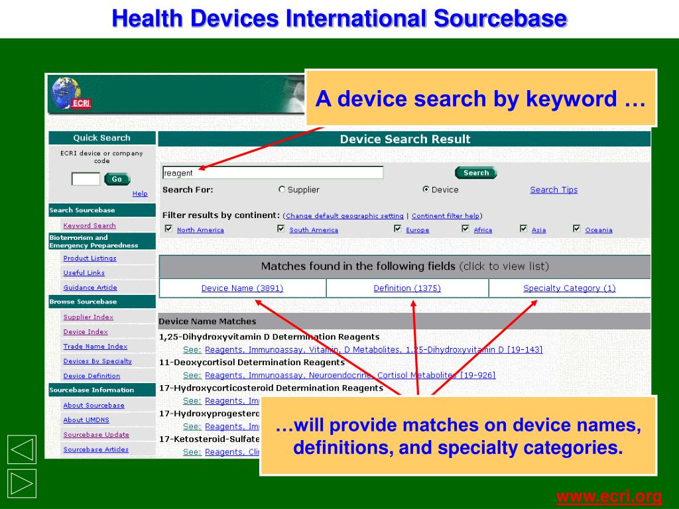Toggle the Europe continent checkbox
The image size is (679, 509).
click(x=398, y=229)
